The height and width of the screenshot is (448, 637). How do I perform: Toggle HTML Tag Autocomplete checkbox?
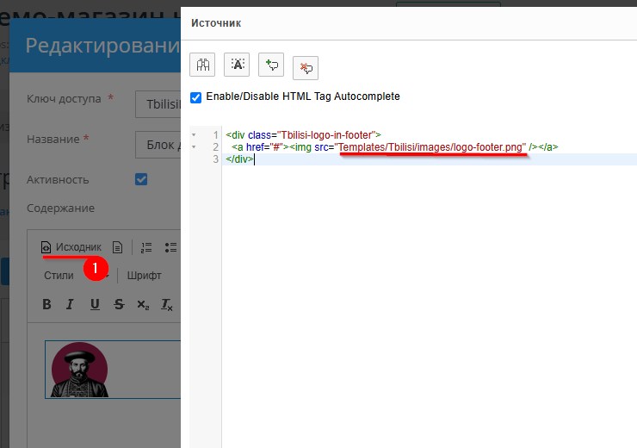195,97
